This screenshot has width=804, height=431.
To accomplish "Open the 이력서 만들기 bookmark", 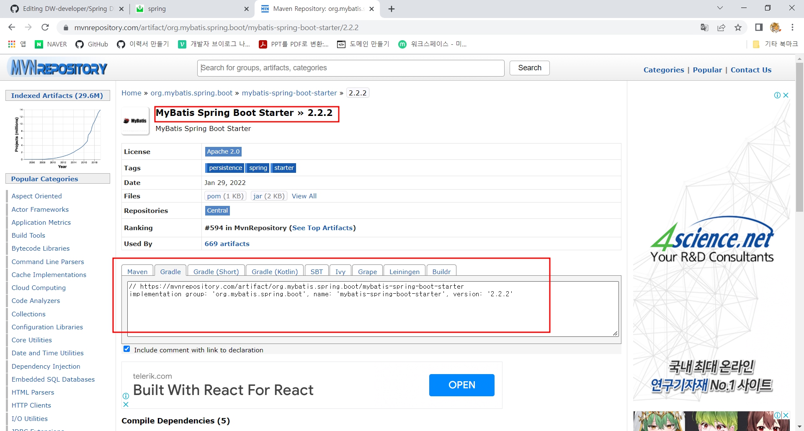I will (x=143, y=44).
